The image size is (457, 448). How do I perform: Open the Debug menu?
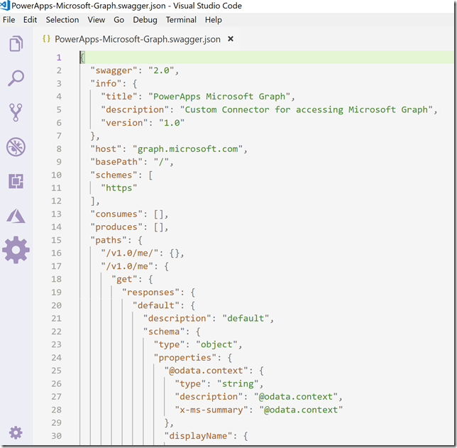click(x=145, y=20)
